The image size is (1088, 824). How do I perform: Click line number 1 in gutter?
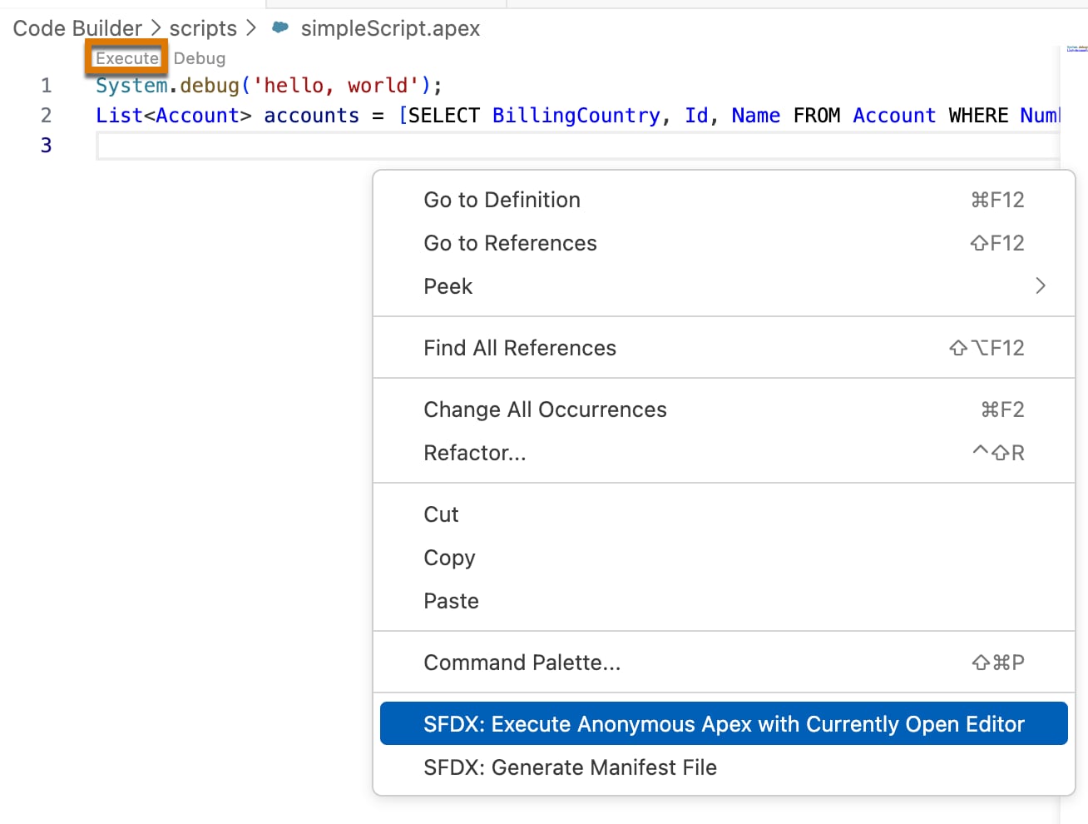(x=47, y=85)
